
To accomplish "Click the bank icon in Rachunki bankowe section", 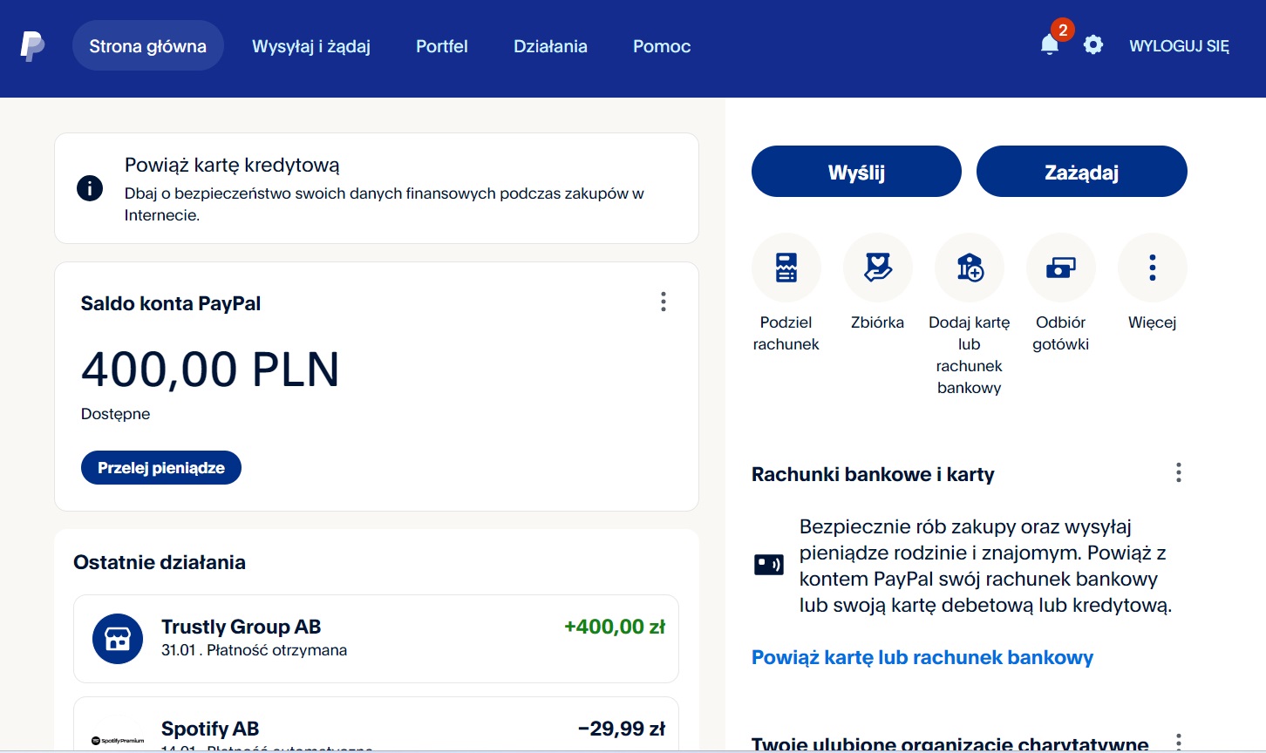I will tap(771, 564).
